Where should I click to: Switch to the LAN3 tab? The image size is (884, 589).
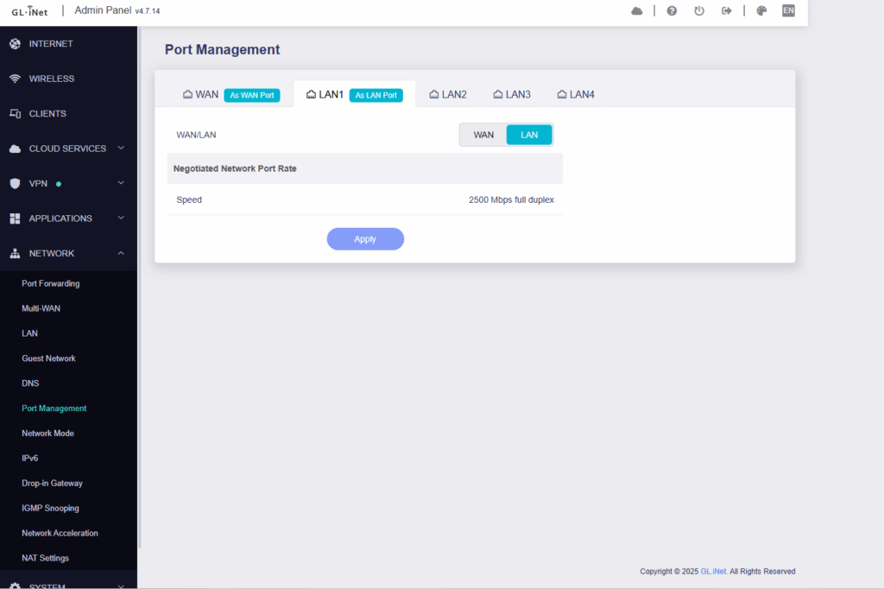[512, 94]
